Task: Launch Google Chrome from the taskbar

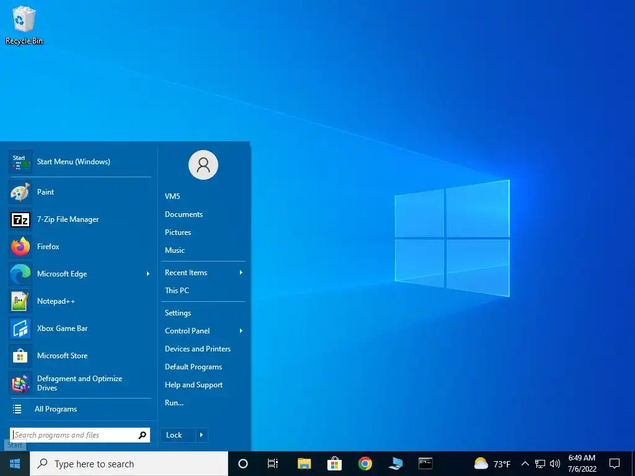Action: [x=365, y=464]
